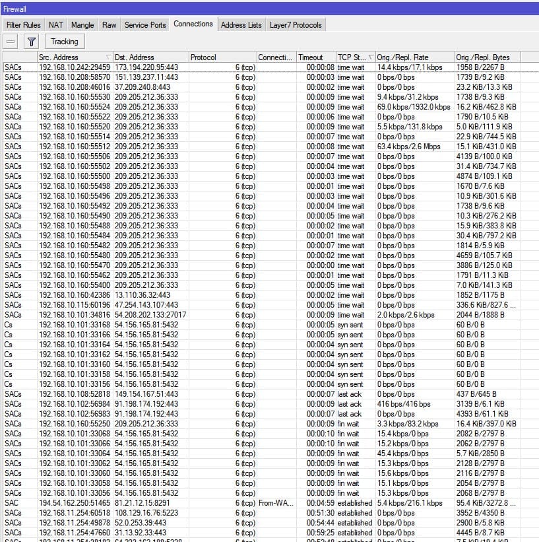Image resolution: width=539 pixels, height=542 pixels.
Task: Click destination 108.129.16.76:5223
Action: point(146,513)
